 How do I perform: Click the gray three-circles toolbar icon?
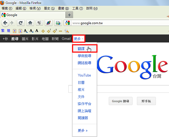(39, 23)
